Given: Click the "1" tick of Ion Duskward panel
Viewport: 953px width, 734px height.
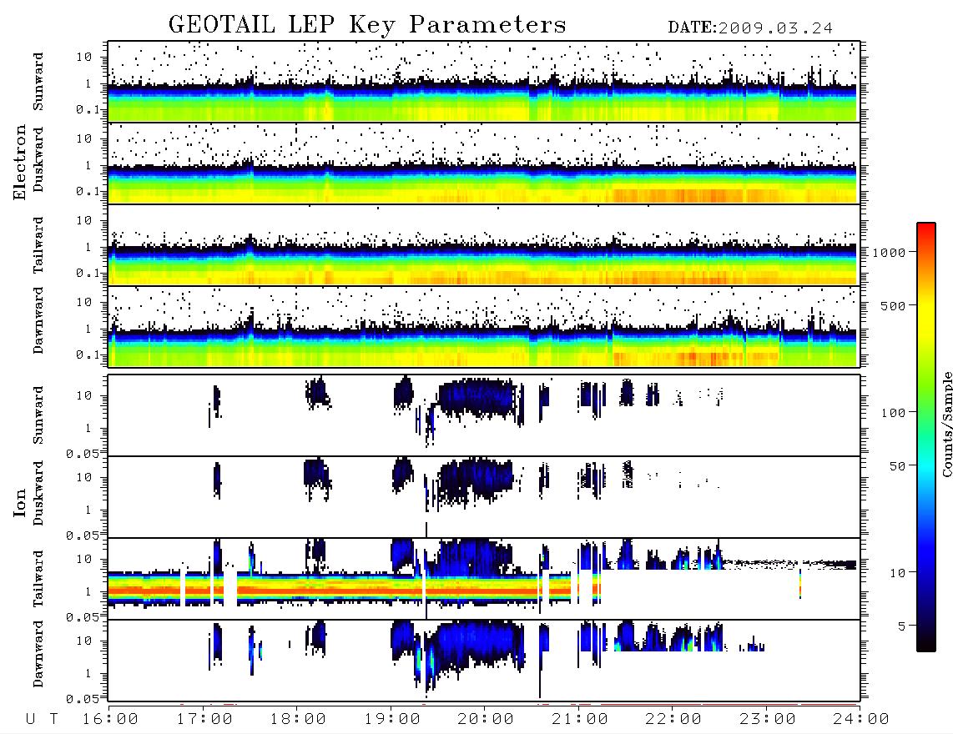Looking at the screenshot, I should tap(88, 510).
